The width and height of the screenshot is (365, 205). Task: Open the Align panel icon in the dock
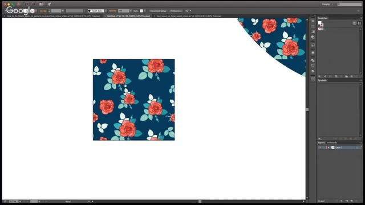[x=313, y=71]
